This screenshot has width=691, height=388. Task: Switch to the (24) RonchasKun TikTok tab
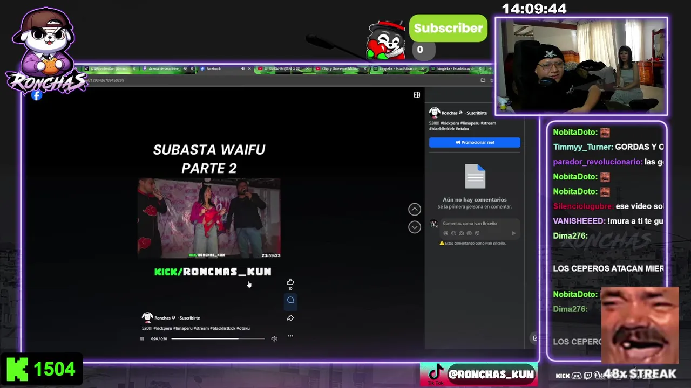coord(110,68)
